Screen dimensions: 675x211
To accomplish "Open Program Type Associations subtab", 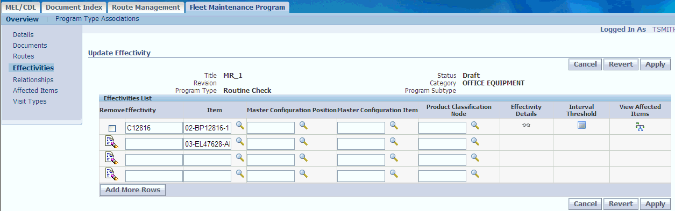I will [97, 19].
